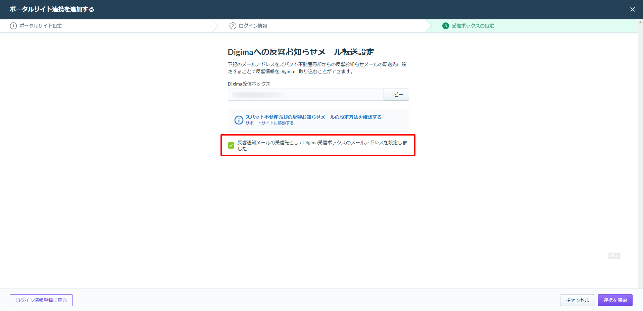
Task: Click the green step 3 circle icon
Action: coord(445,26)
